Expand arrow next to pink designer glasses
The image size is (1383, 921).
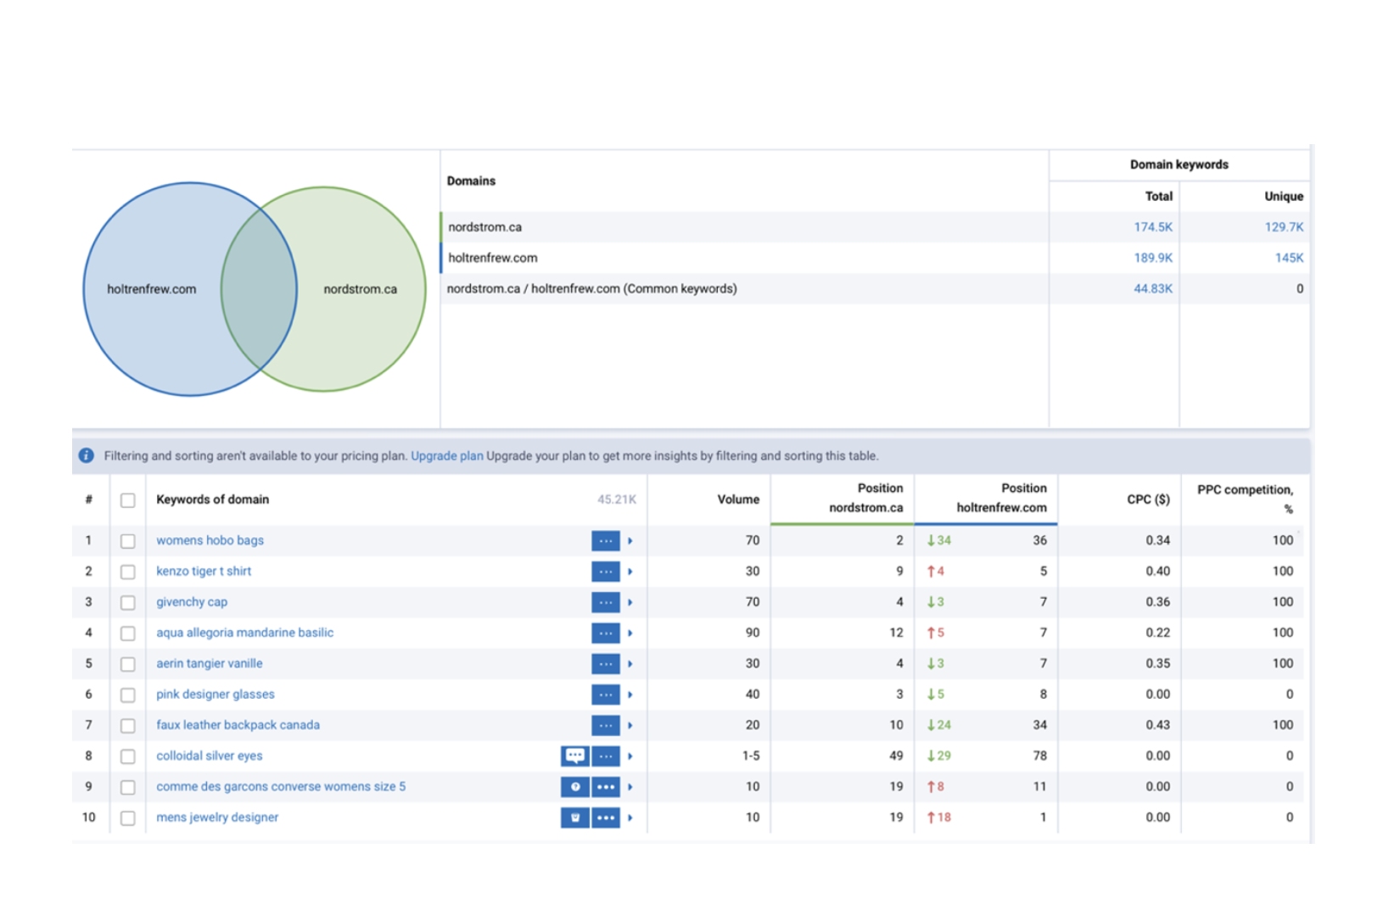click(x=630, y=695)
